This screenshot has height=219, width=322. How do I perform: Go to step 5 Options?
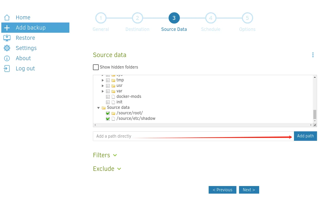point(247,18)
